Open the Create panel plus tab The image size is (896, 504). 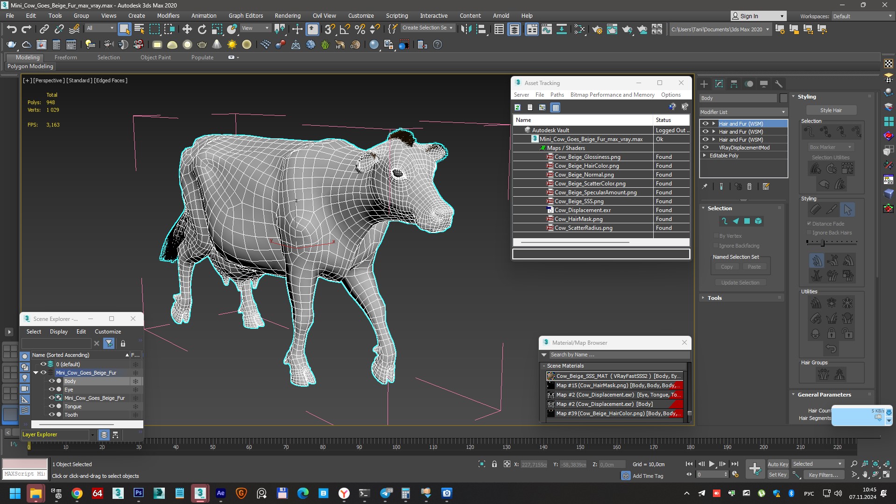[704, 84]
